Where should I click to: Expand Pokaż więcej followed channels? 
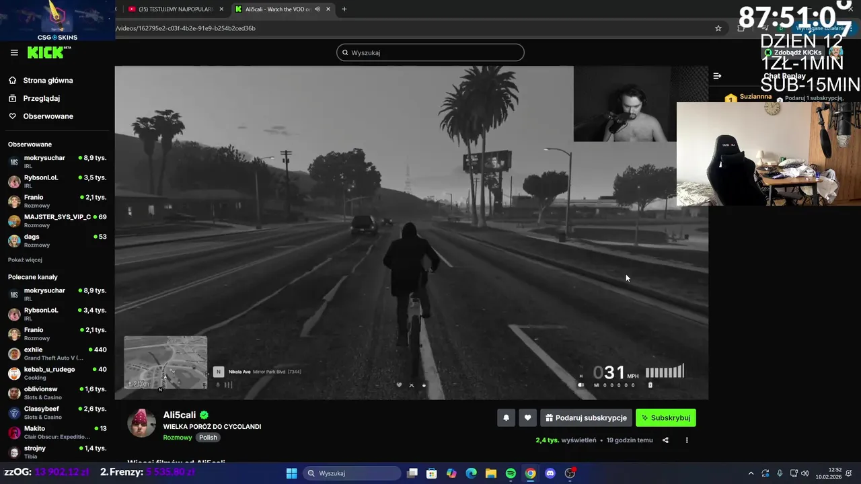(x=25, y=259)
